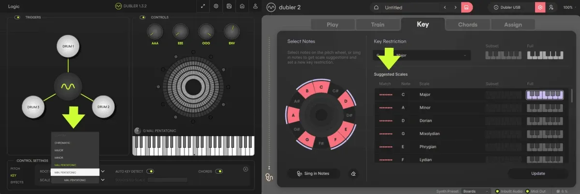Screen dimensions: 580x194
Task: Switch to the Assign tab
Action: (513, 25)
